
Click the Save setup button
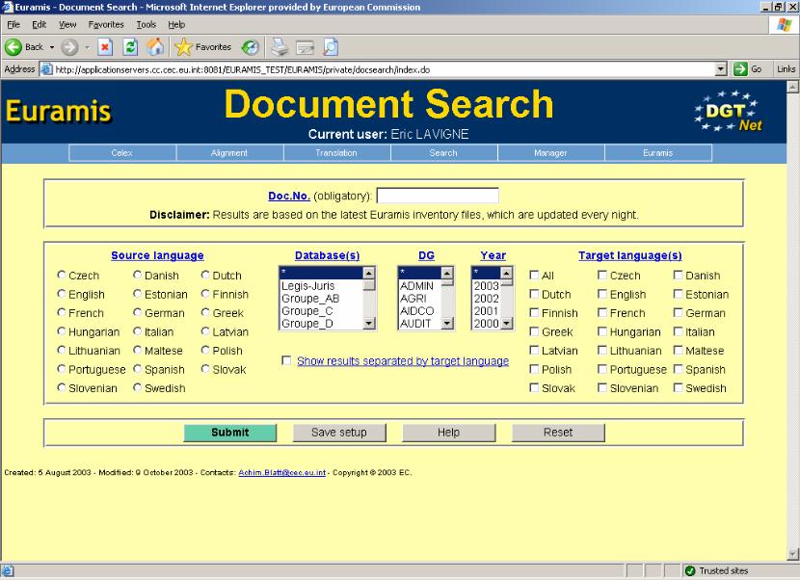click(x=339, y=433)
